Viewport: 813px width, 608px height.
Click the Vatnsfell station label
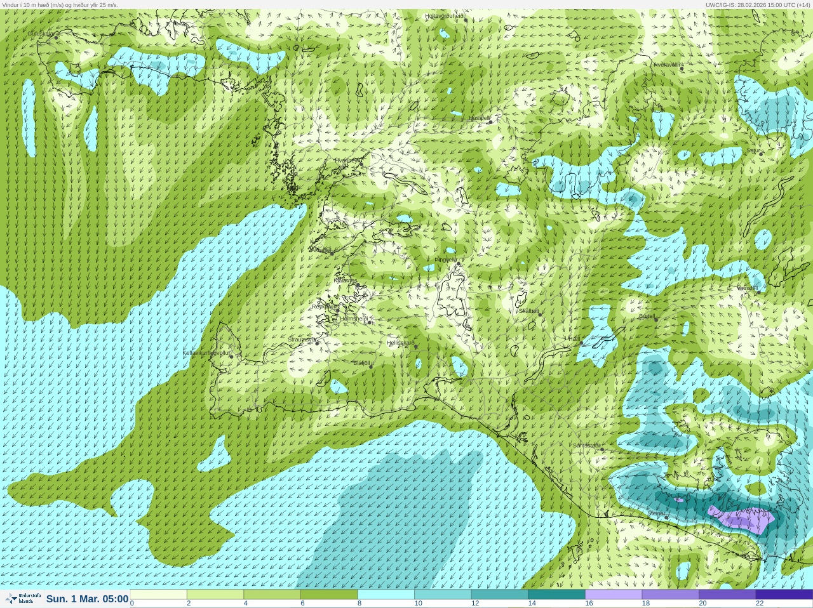pyautogui.click(x=748, y=288)
